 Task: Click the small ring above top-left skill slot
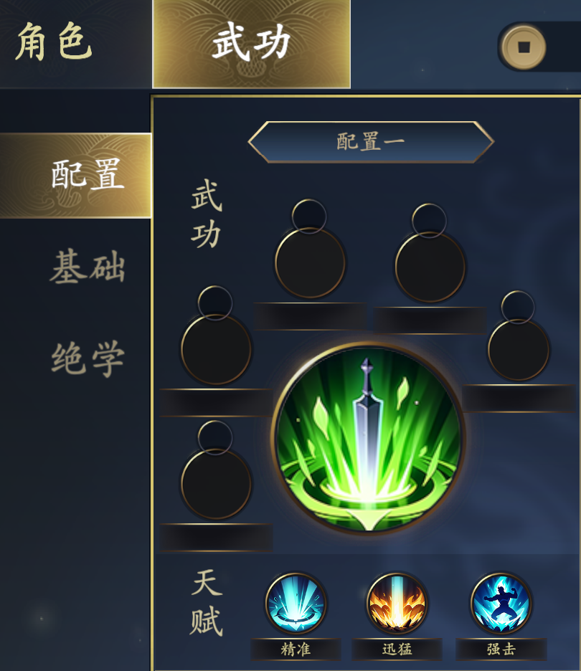point(309,216)
